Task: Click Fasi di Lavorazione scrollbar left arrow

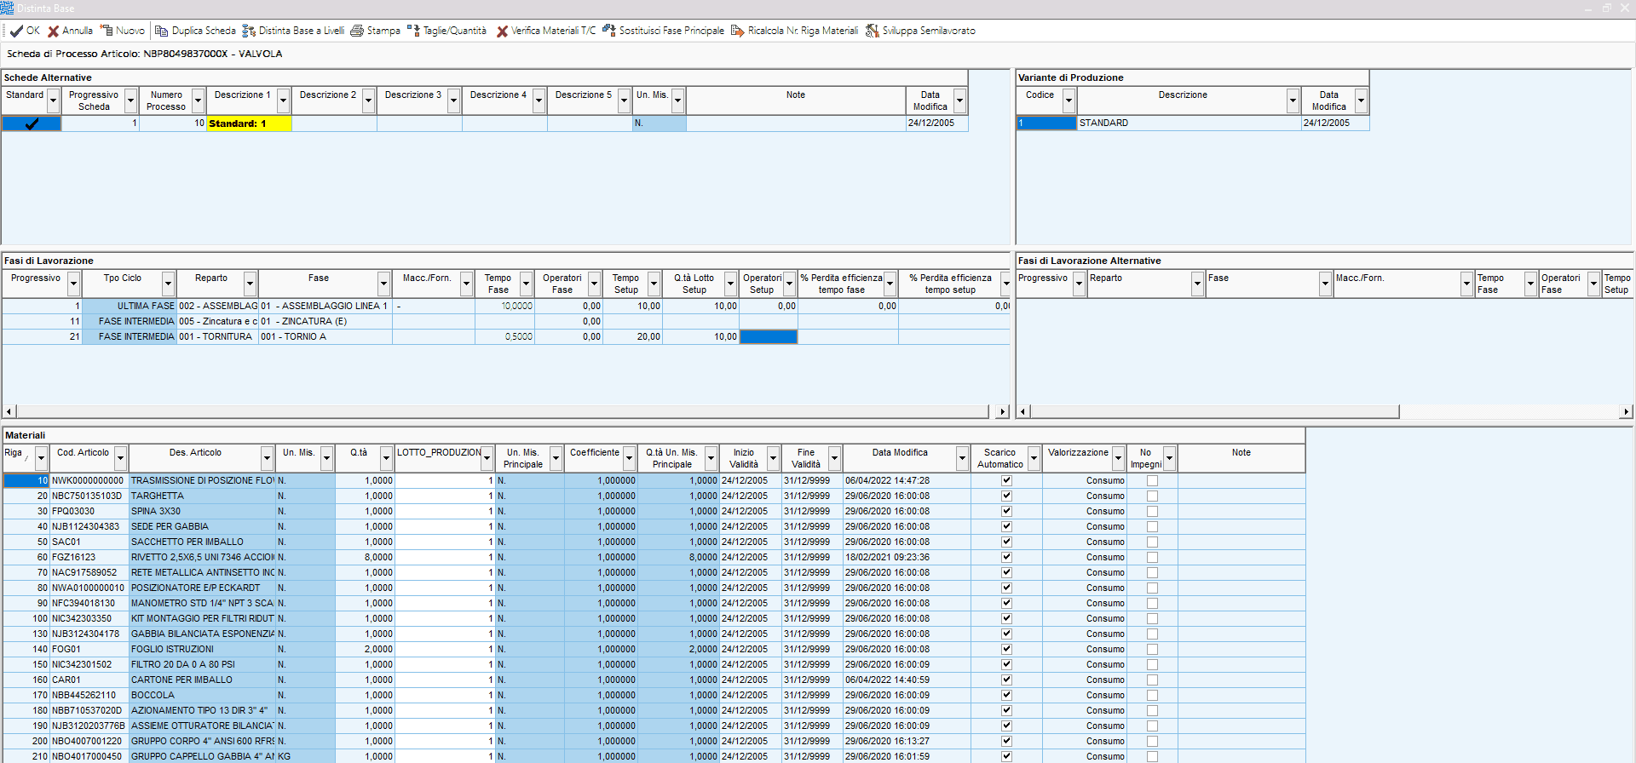Action: [9, 411]
